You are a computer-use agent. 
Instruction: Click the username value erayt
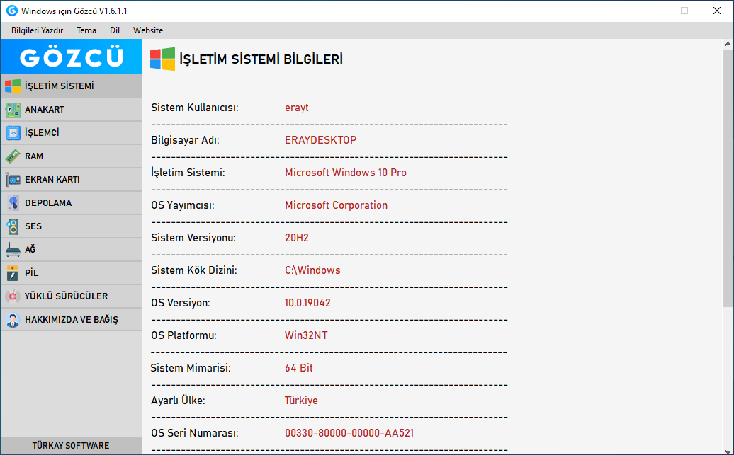coord(297,108)
